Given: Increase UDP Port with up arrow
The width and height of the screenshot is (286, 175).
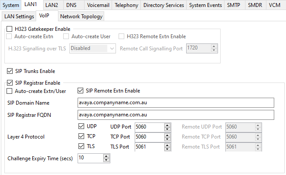Looking at the screenshot, I should click(x=167, y=125).
